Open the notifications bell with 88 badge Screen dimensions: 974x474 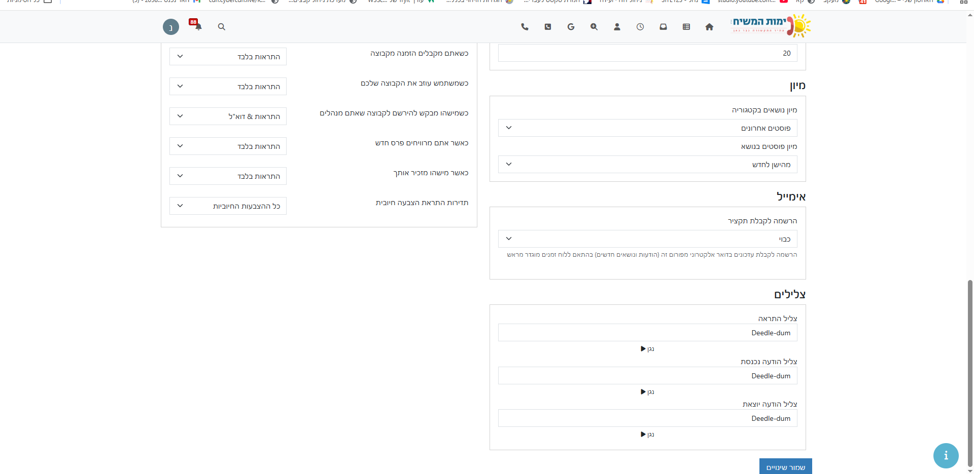click(198, 26)
